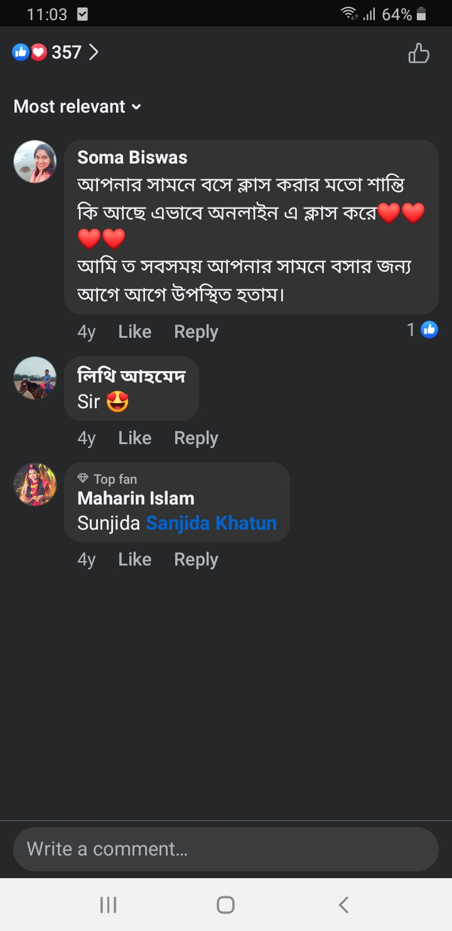This screenshot has width=452, height=931.
Task: Like the "Sir" comment
Action: [x=134, y=438]
